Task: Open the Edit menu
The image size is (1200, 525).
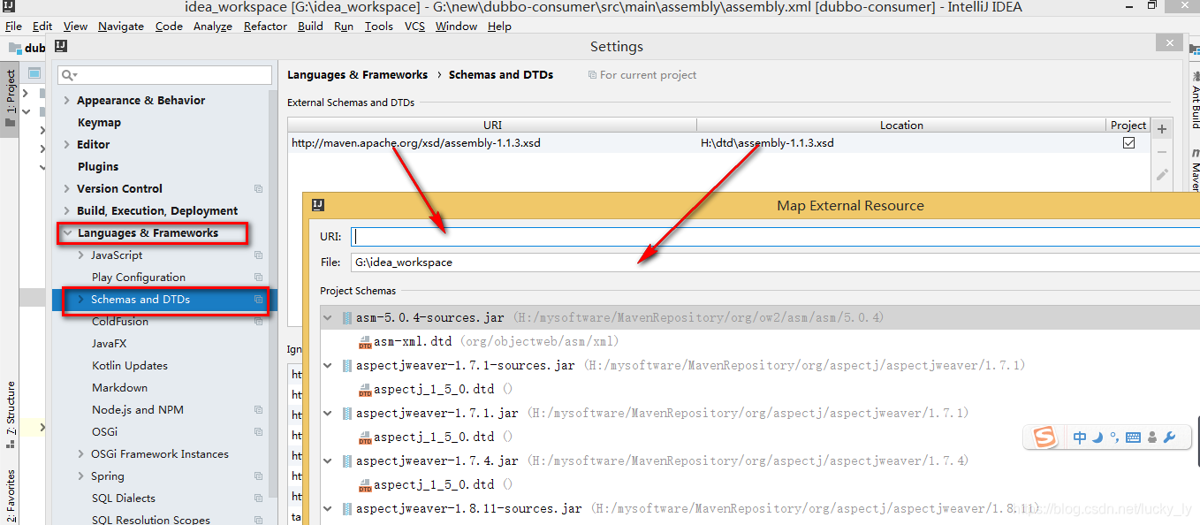Action: pyautogui.click(x=42, y=27)
